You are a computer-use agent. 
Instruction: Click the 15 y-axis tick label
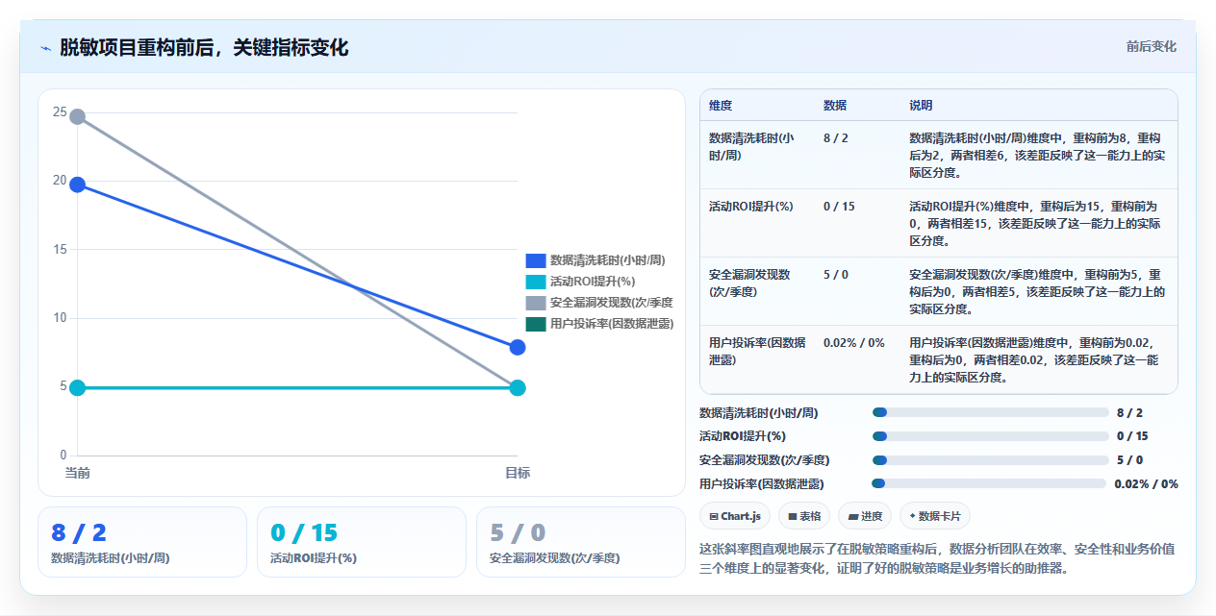point(60,249)
